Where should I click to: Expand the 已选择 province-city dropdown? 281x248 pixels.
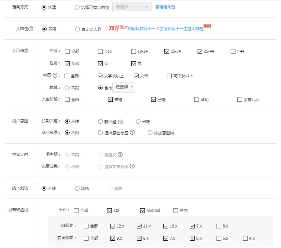(x=124, y=87)
